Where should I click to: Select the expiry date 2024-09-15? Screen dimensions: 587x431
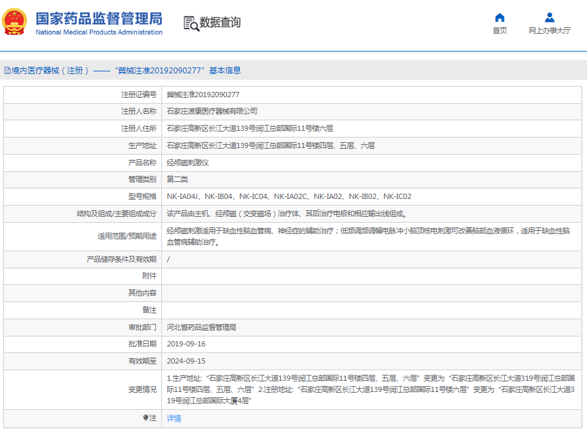[186, 361]
